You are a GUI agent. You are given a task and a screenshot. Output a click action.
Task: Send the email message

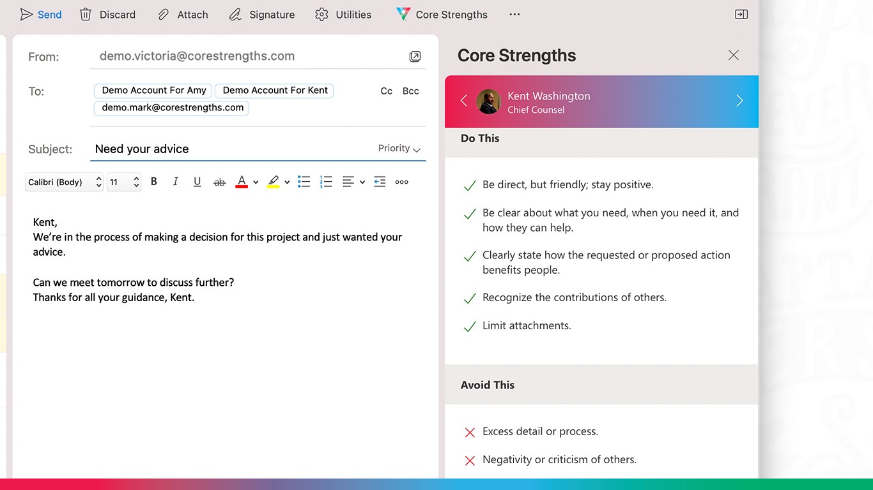[x=41, y=15]
